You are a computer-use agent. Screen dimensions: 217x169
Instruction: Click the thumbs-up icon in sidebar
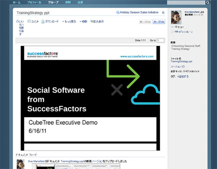[172, 32]
